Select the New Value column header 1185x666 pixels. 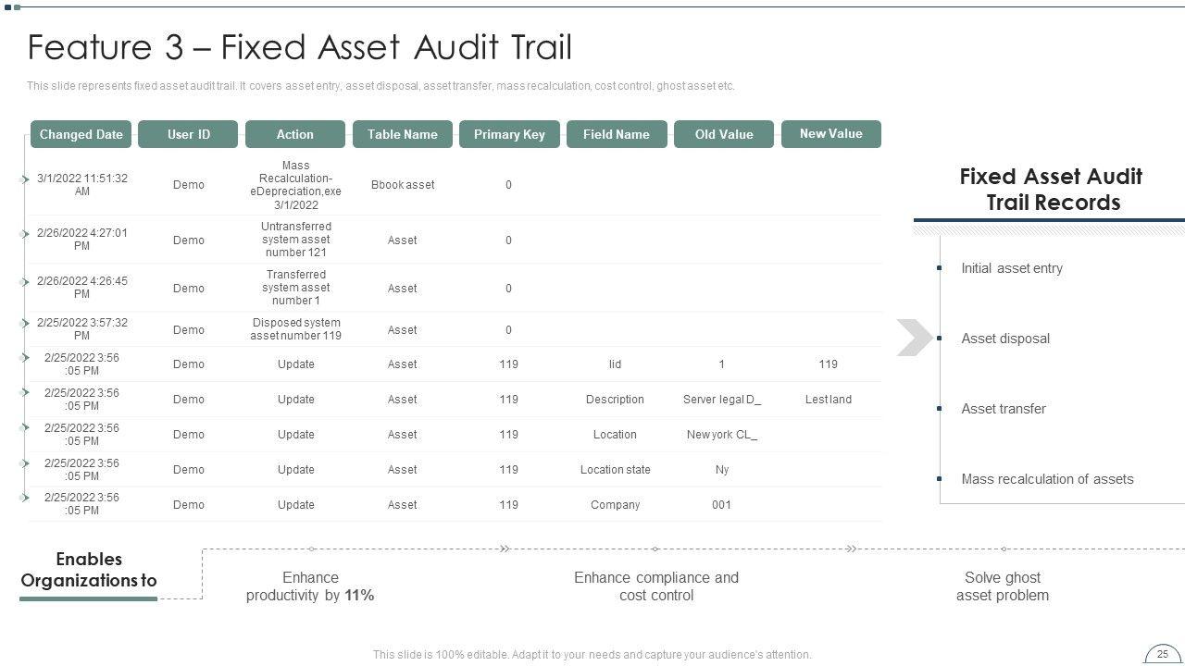(830, 133)
